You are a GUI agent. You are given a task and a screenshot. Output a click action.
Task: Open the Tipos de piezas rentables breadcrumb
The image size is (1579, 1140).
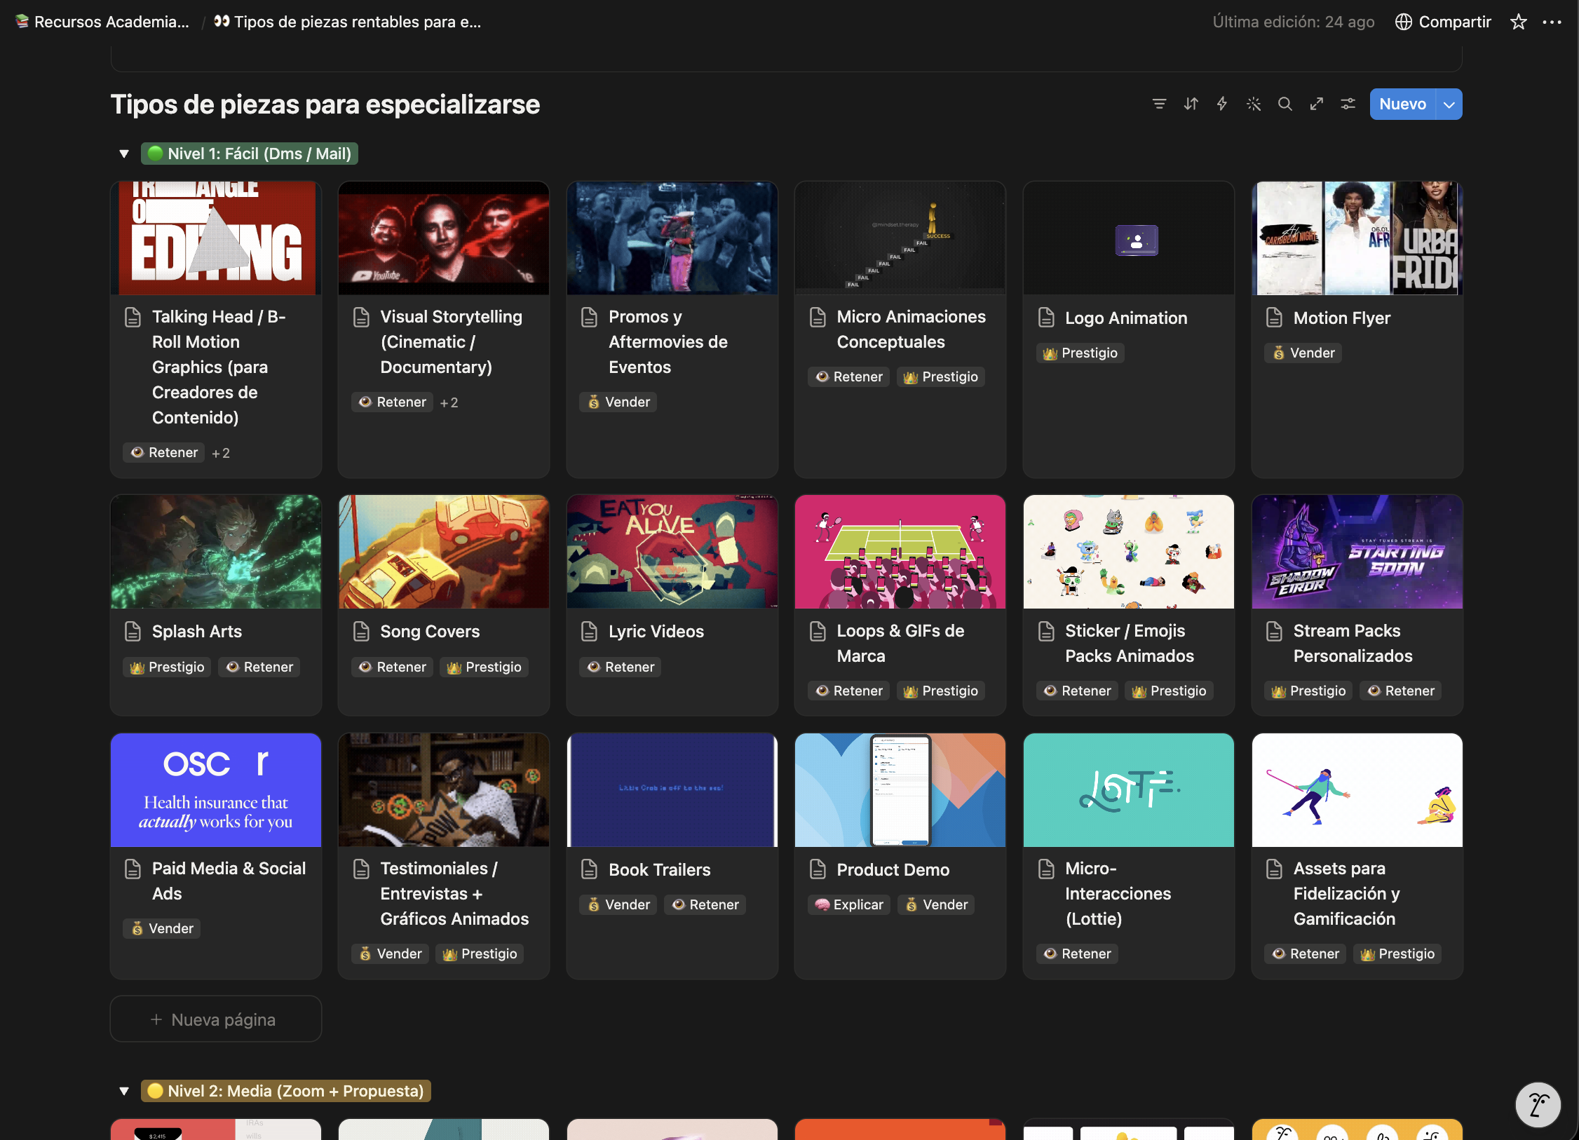pos(348,22)
